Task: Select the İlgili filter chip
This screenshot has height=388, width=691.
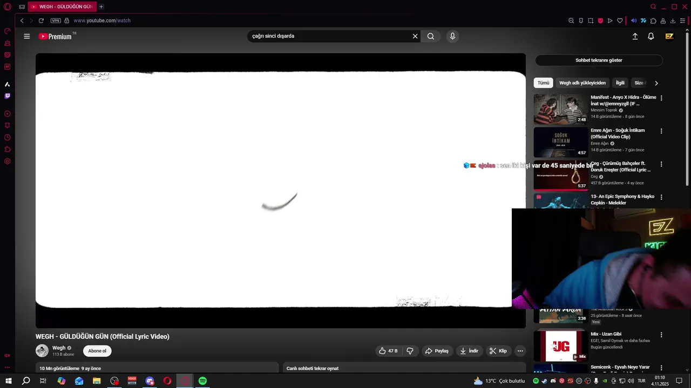Action: pos(620,83)
